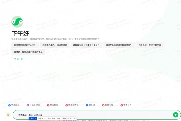This screenshot has height=121, width=181.
Task: Select the 赛博朋克风 shortcut
Action: pyautogui.click(x=72, y=105)
